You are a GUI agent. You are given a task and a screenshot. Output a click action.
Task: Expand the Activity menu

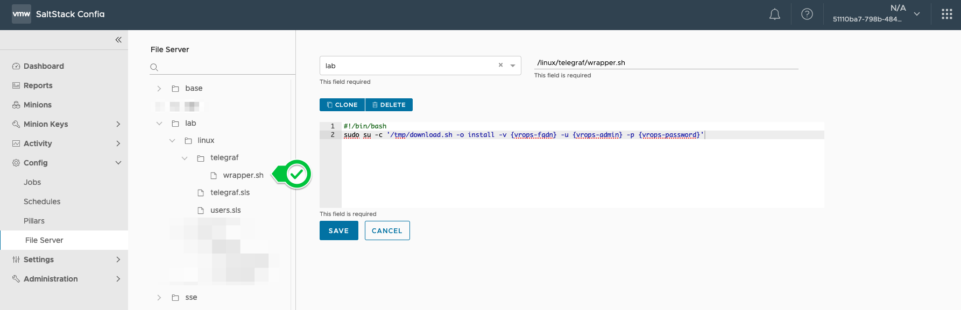coord(118,143)
